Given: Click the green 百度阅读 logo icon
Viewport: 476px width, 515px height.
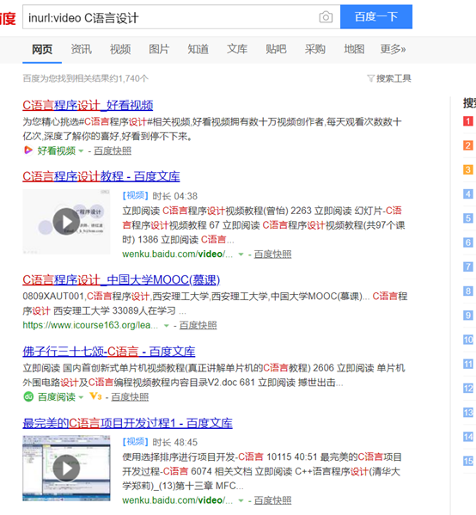Looking at the screenshot, I should click(x=28, y=396).
